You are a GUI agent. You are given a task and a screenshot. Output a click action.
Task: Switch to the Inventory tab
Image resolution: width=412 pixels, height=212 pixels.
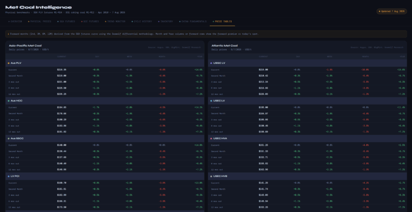[166, 21]
